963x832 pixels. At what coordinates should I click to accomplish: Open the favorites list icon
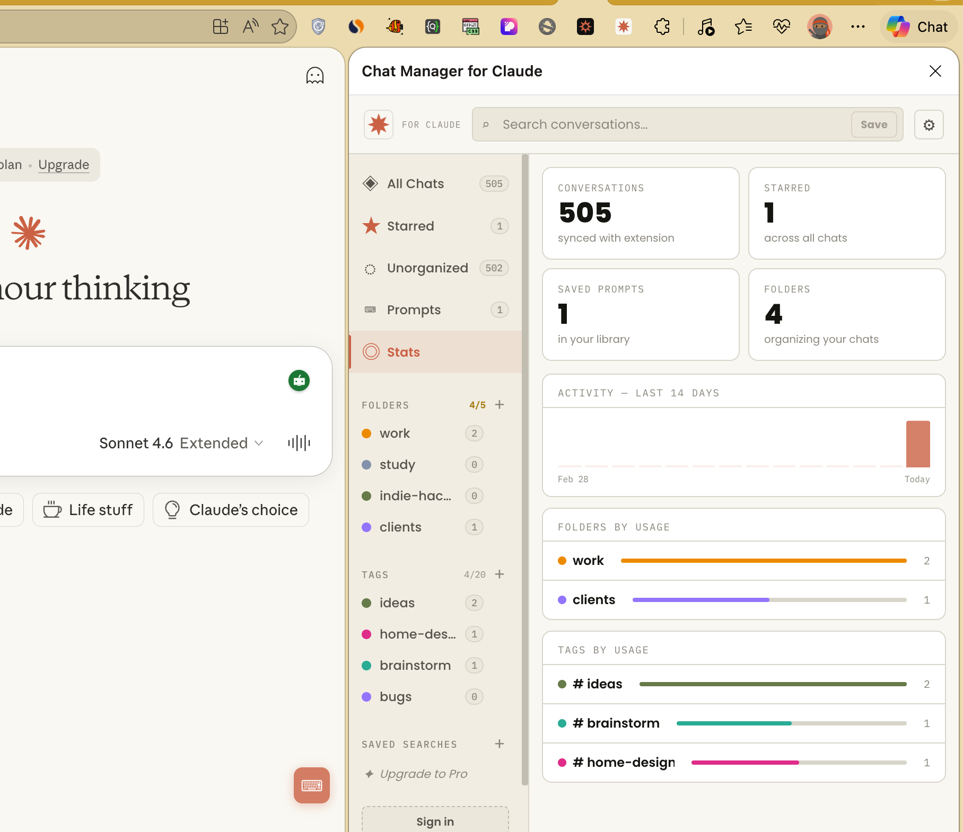(x=743, y=26)
